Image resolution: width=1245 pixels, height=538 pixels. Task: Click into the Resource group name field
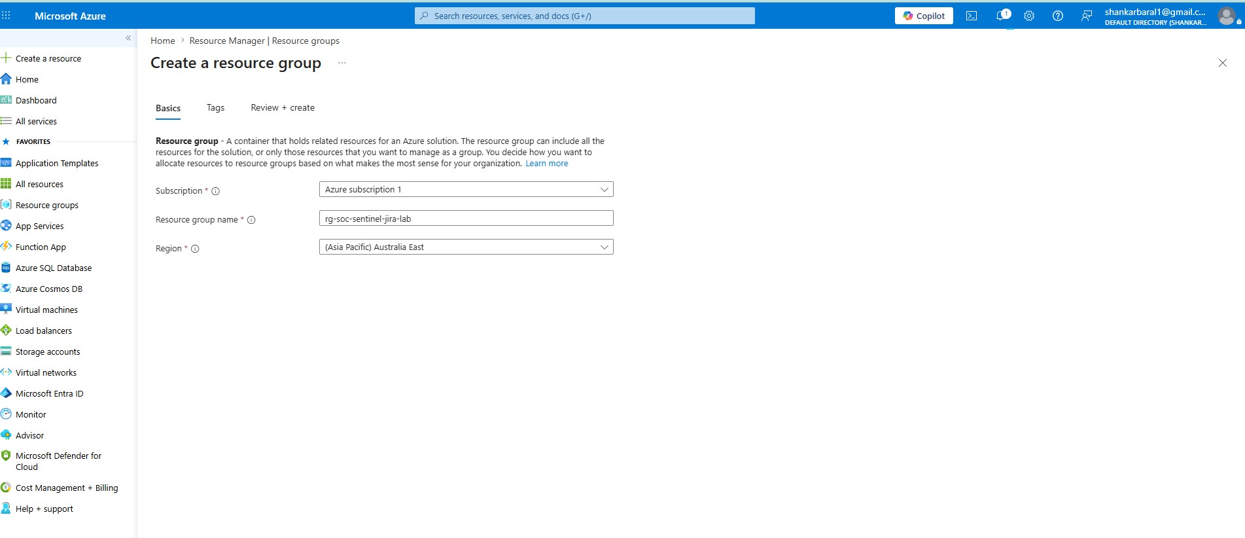[x=466, y=218]
